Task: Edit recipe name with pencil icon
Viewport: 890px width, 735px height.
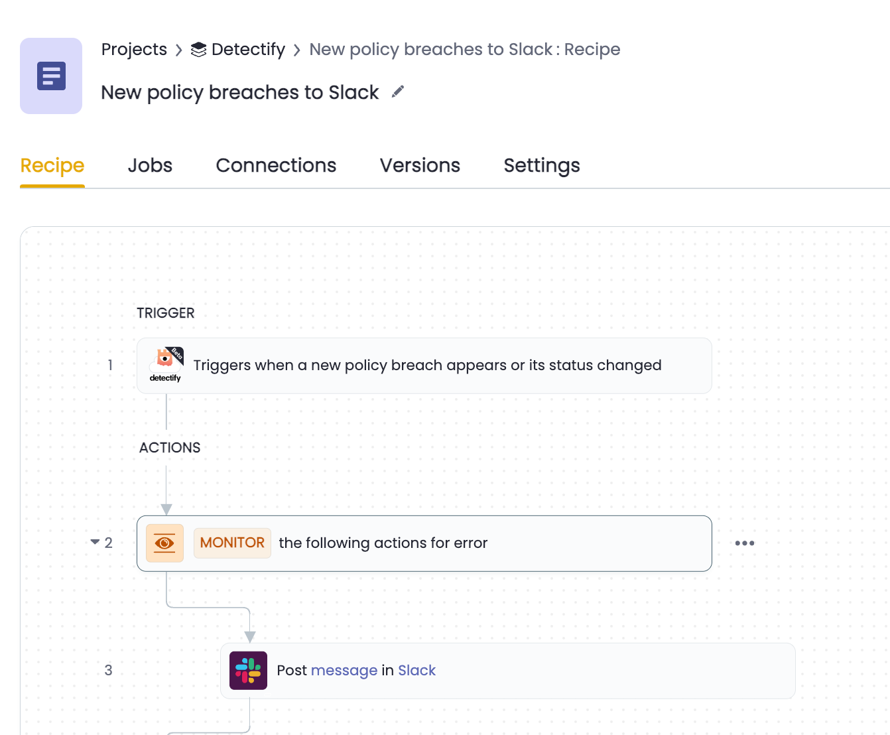Action: [x=398, y=92]
